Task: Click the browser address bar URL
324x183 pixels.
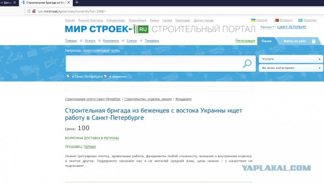Action: pyautogui.click(x=71, y=11)
